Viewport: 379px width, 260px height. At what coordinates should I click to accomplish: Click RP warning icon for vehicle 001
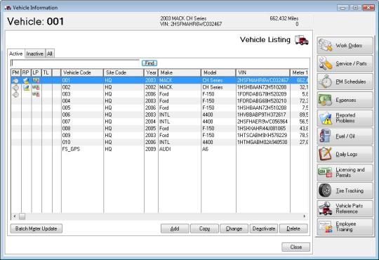click(x=26, y=80)
